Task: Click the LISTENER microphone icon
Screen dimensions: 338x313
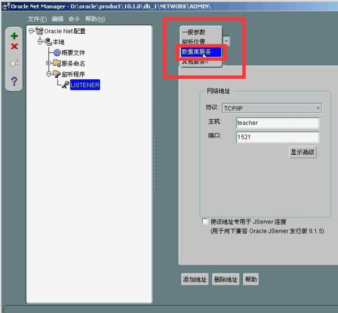Action: 65,84
